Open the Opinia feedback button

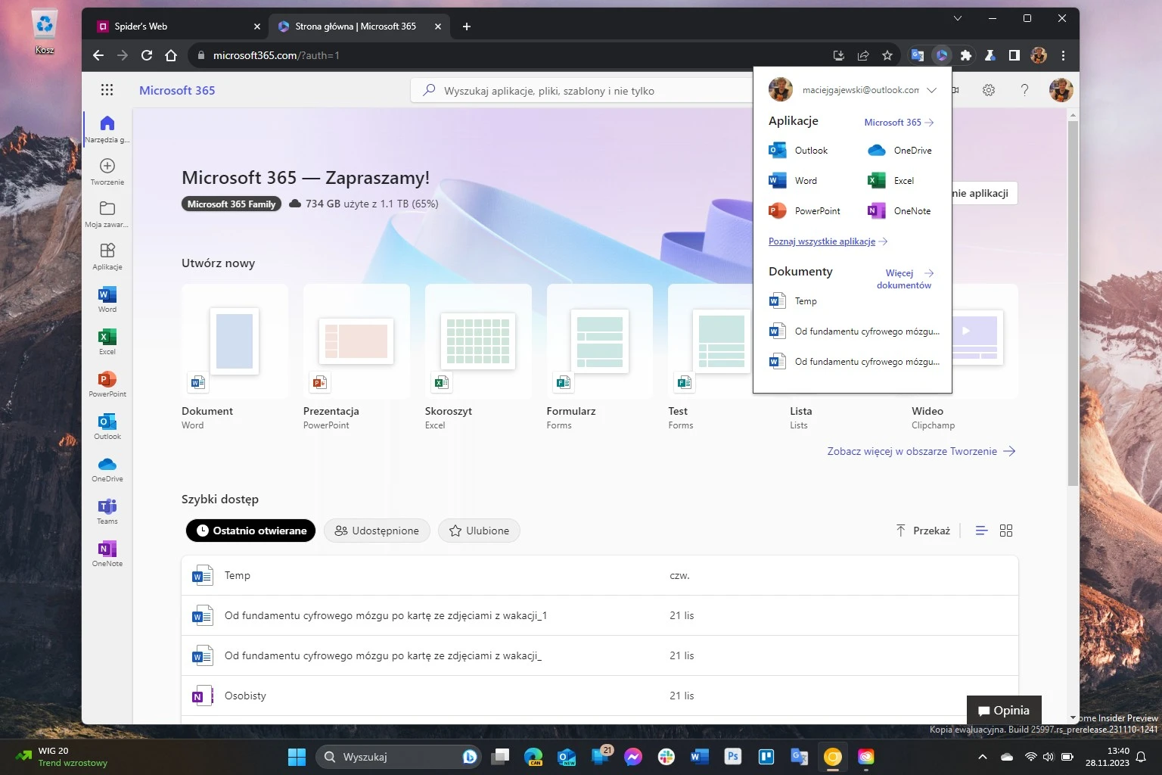coord(1003,710)
